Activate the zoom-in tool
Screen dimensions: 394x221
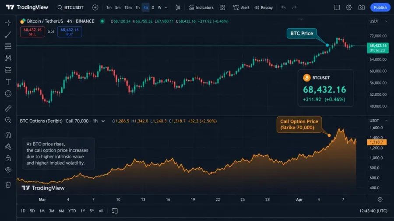(8, 120)
